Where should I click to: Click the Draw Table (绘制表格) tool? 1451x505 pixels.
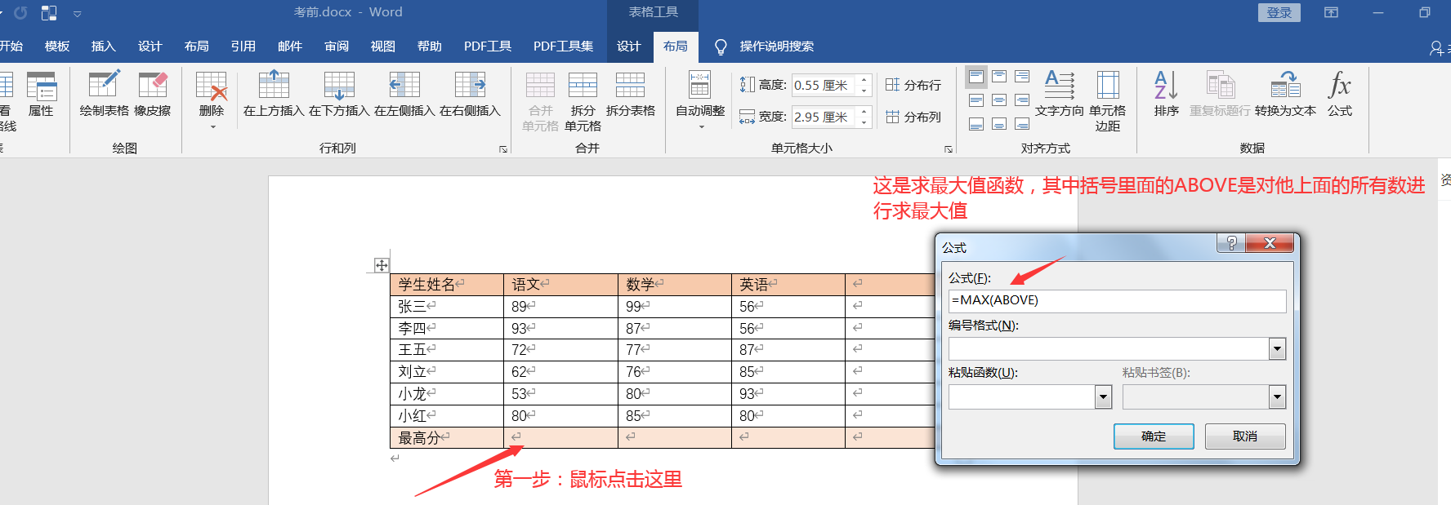tap(104, 95)
